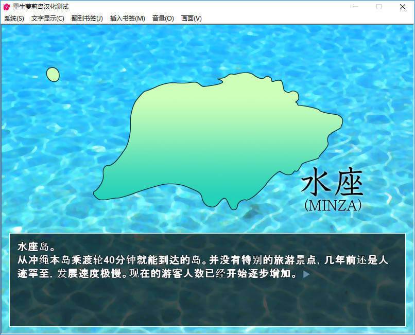Maximize the game window
Screen dimensions: 415x335
click(379, 7)
